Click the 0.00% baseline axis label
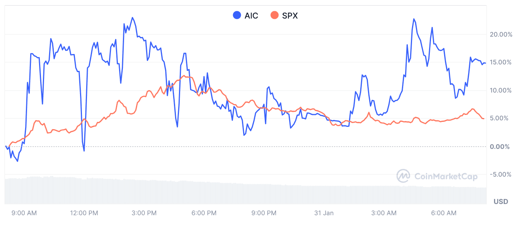The width and height of the screenshot is (523, 226). click(503, 147)
